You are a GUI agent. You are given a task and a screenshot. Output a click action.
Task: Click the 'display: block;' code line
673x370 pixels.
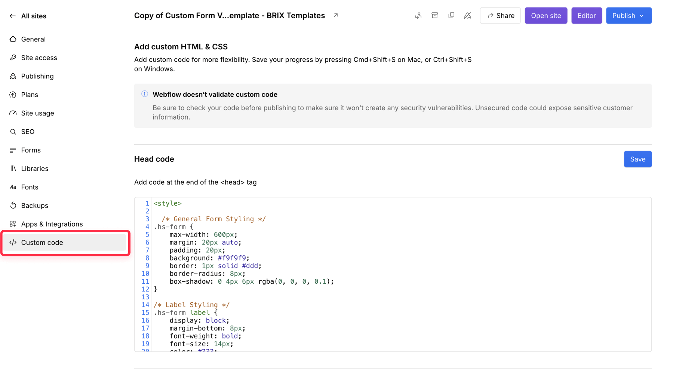point(199,321)
